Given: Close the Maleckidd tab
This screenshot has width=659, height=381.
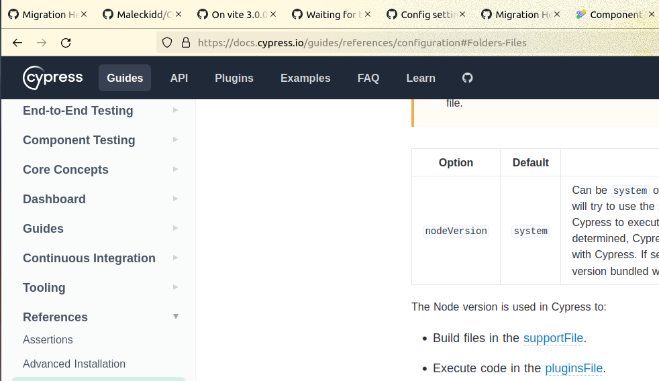Looking at the screenshot, I should (x=179, y=14).
